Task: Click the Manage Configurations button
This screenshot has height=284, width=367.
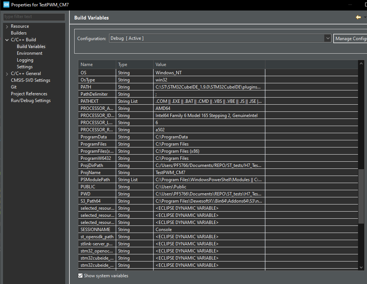Action: click(x=351, y=38)
